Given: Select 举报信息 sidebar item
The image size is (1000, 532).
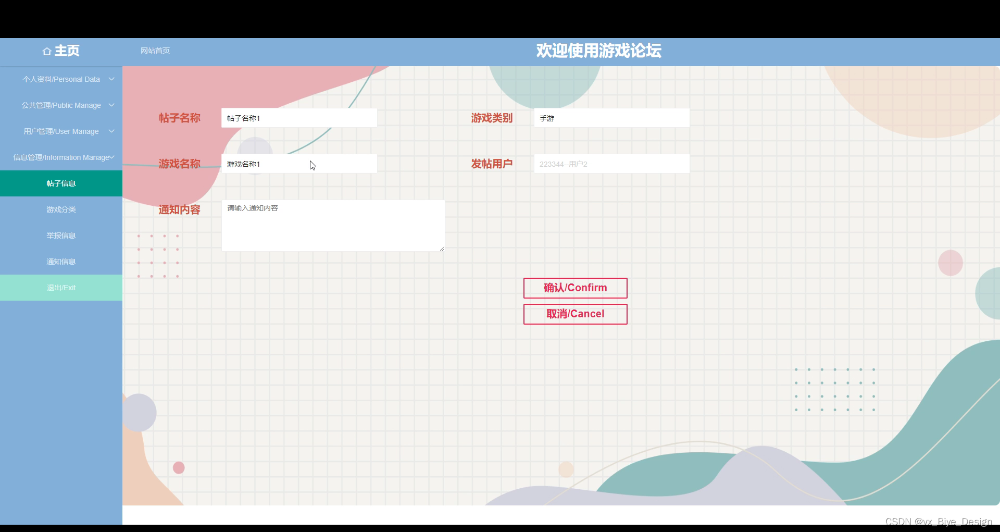Looking at the screenshot, I should [61, 236].
